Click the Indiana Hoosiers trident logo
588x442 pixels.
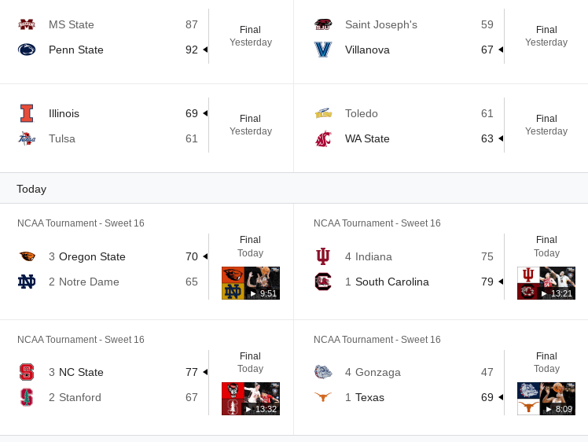pos(323,256)
